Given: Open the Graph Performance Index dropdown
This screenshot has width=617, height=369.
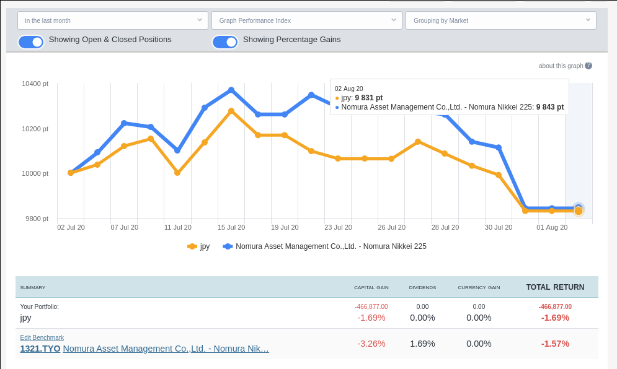Looking at the screenshot, I should (x=306, y=20).
